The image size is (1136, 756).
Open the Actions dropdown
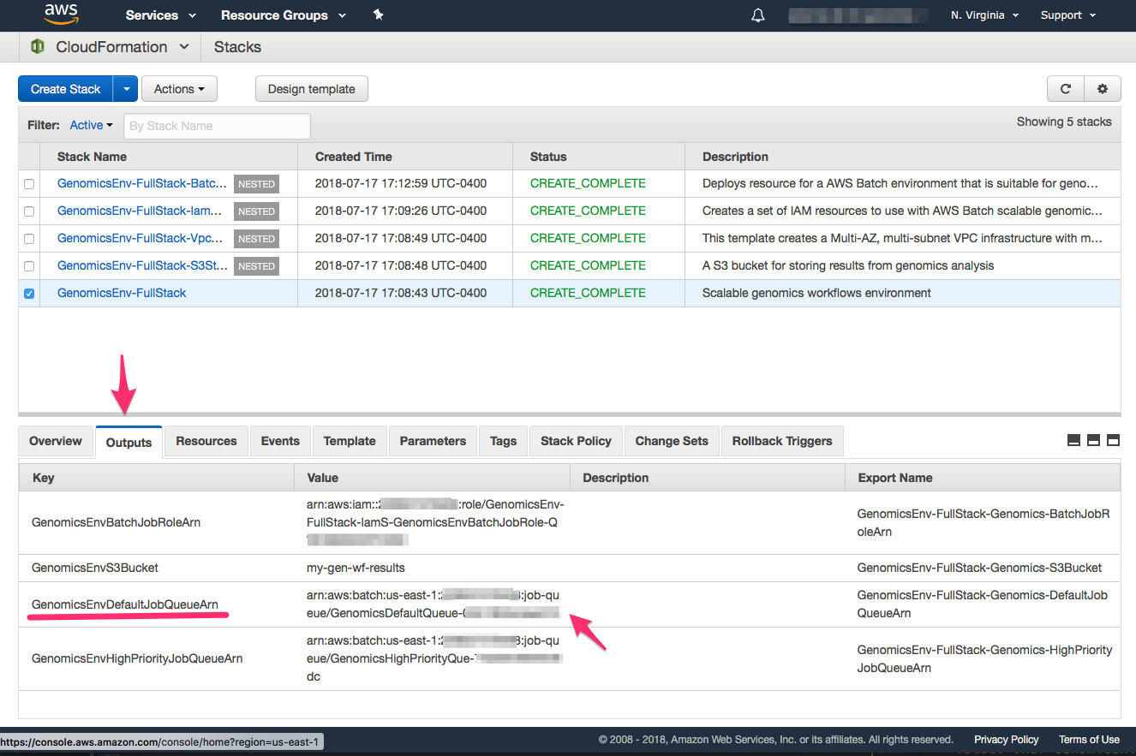click(179, 89)
